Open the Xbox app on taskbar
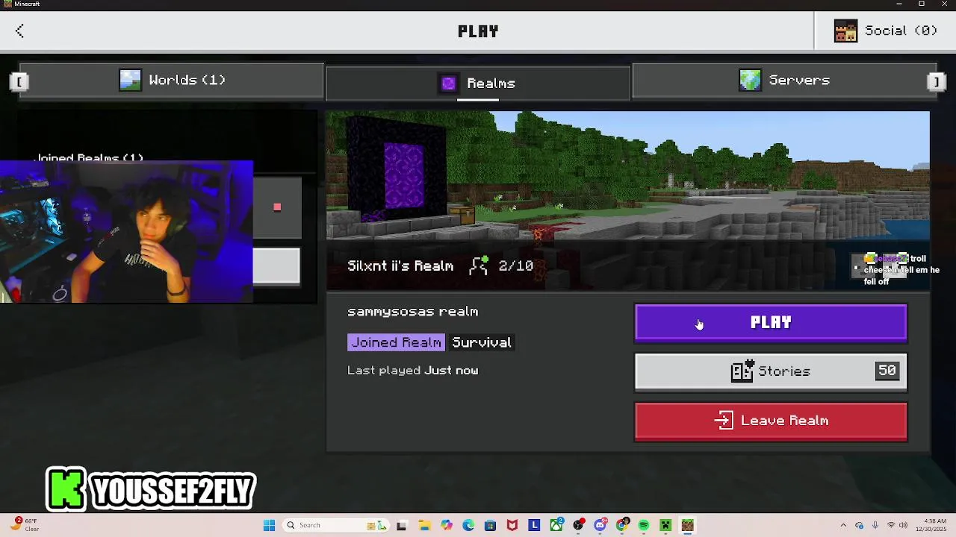Viewport: 956px width, 537px height. [556, 525]
